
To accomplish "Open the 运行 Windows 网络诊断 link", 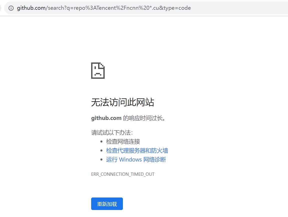I will click(136, 159).
